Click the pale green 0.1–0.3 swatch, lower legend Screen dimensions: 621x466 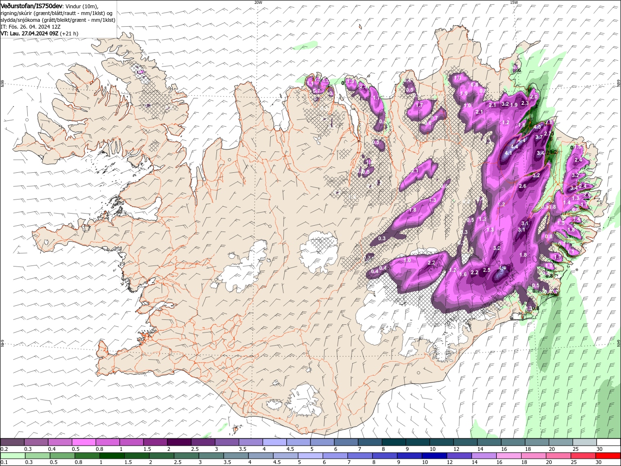(13, 455)
